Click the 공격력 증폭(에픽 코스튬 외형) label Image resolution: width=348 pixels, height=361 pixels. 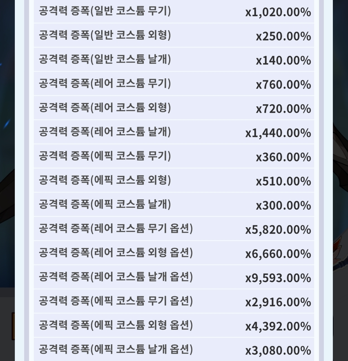[105, 180]
